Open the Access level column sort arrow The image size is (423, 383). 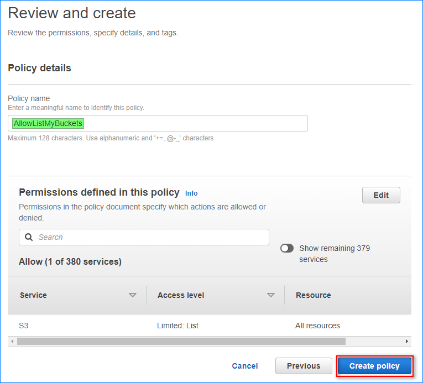[x=270, y=295]
